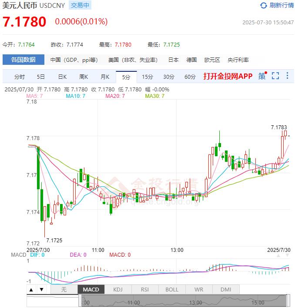Image resolution: width=295 pixels, height=308 pixels.
Task: Click the up triangle indicator arrow
Action: (x=31, y=290)
